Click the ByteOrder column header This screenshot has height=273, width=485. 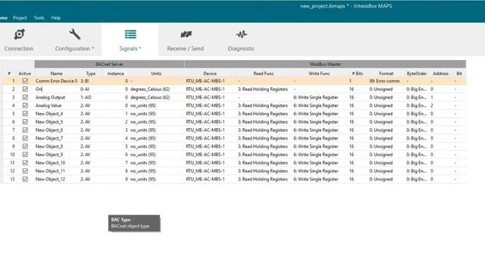(416, 74)
